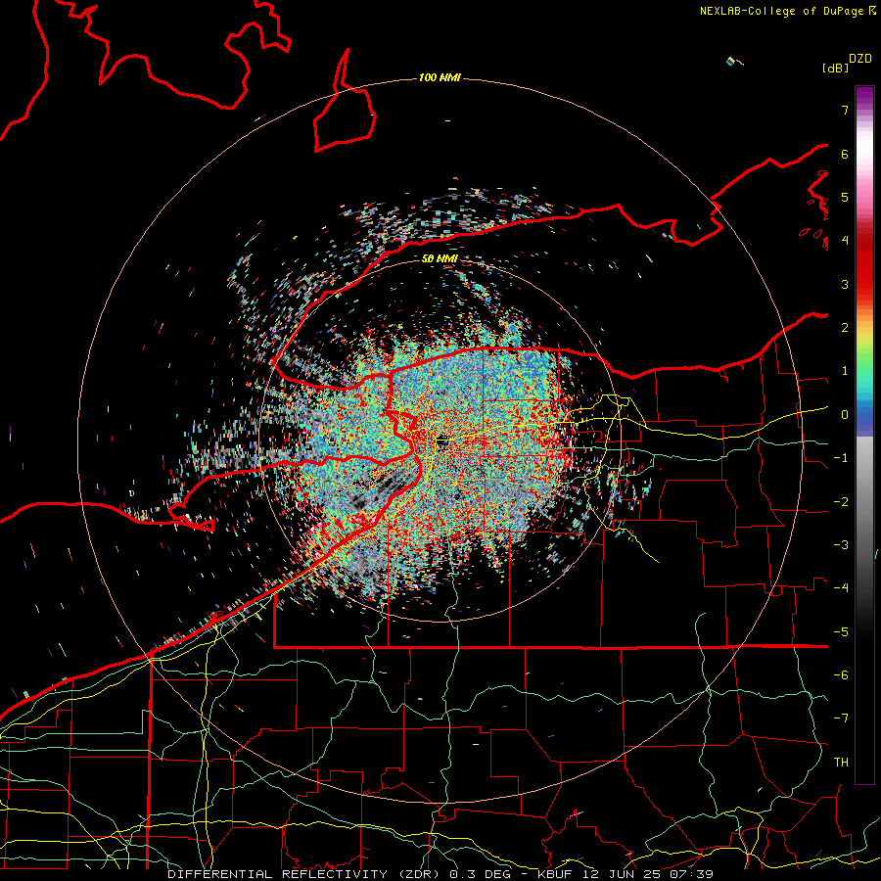Image resolution: width=881 pixels, height=881 pixels.
Task: Select the Differential Reflectivity KBUF caption
Action: pyautogui.click(x=440, y=874)
